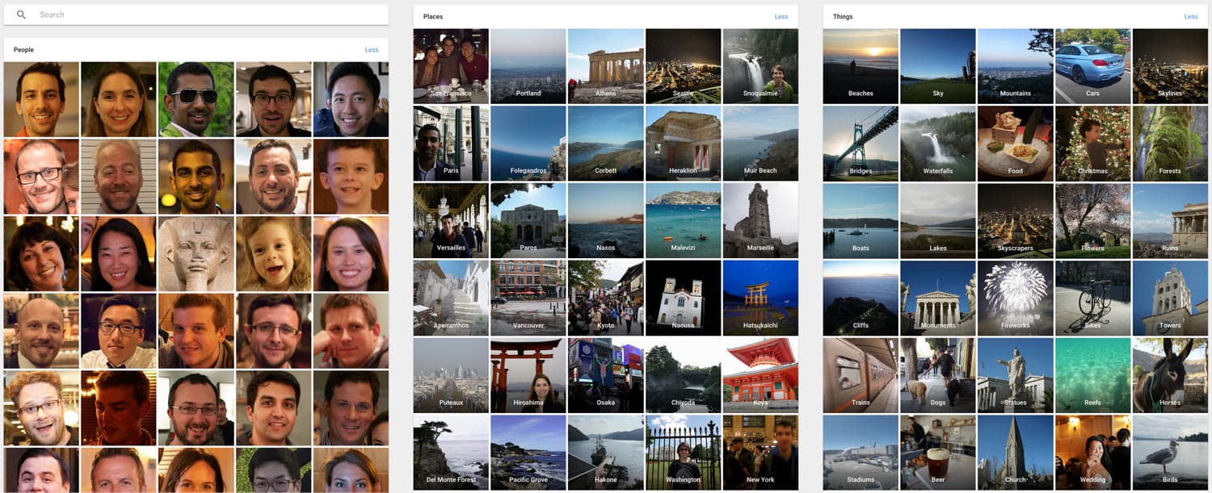Select the Skyscrapers category thumbnail
Image resolution: width=1212 pixels, height=493 pixels.
pos(1016,221)
